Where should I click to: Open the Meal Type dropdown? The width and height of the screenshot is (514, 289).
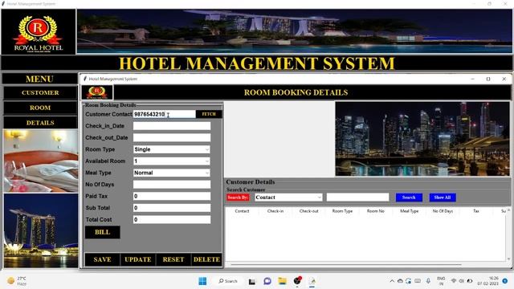[x=172, y=173]
